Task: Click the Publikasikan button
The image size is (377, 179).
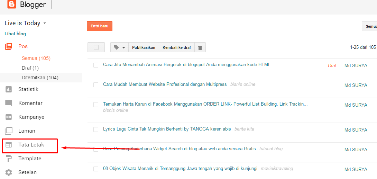Action: click(144, 47)
